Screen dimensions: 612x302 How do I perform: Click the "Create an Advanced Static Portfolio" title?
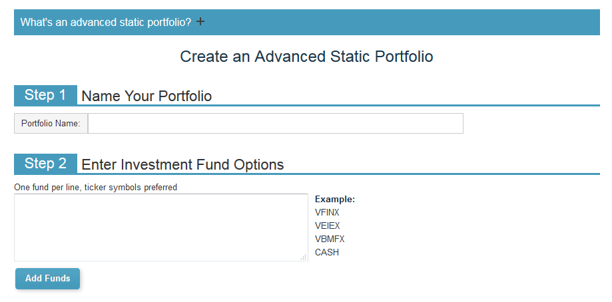pyautogui.click(x=306, y=57)
